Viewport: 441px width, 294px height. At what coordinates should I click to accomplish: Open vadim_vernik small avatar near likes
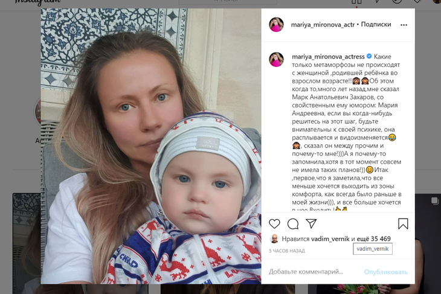point(274,238)
